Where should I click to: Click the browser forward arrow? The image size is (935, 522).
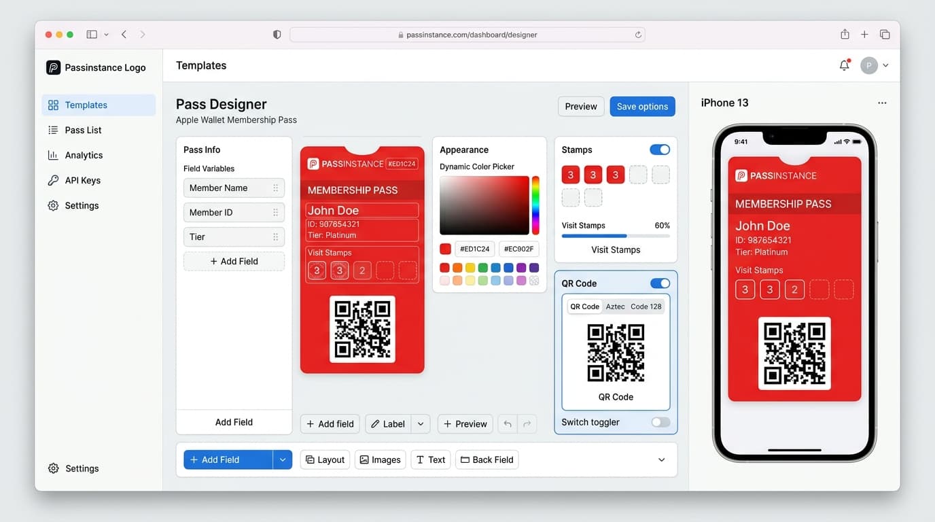[142, 34]
